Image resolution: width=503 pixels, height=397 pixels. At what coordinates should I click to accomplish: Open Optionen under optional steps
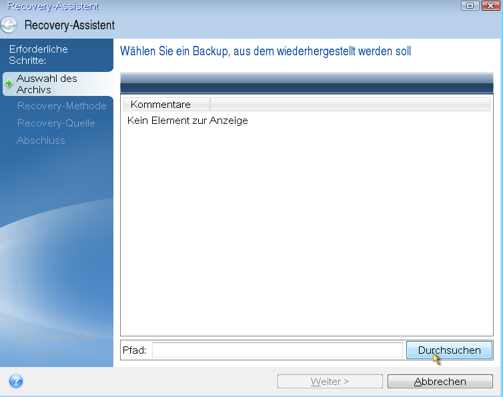click(44, 354)
